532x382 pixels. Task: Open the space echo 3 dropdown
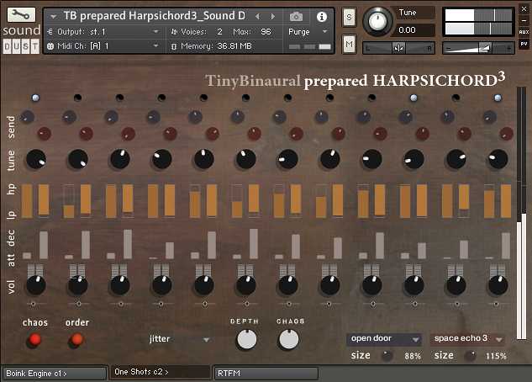[x=468, y=339]
